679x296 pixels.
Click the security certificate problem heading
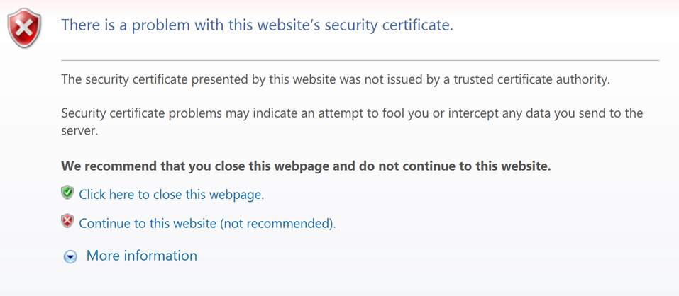click(258, 25)
